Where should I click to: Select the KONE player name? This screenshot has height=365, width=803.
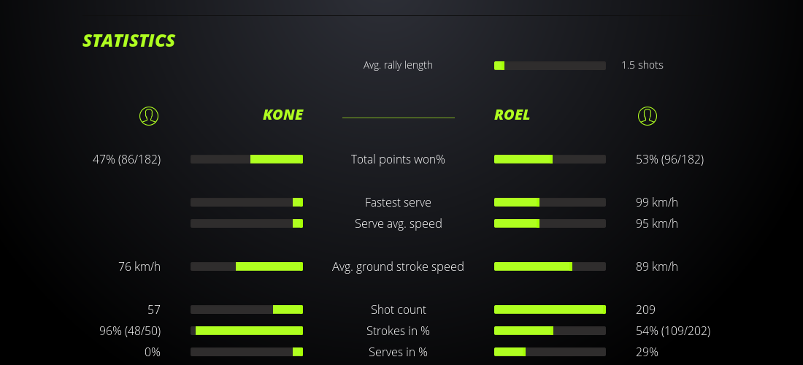(x=283, y=115)
